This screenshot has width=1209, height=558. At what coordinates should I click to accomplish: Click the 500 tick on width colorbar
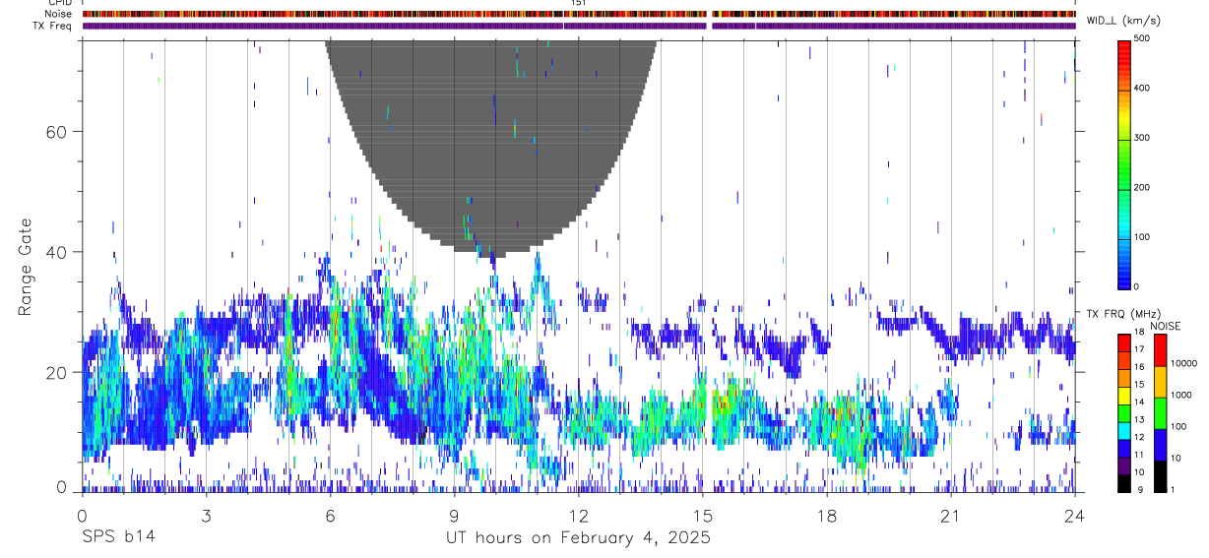pos(1142,39)
